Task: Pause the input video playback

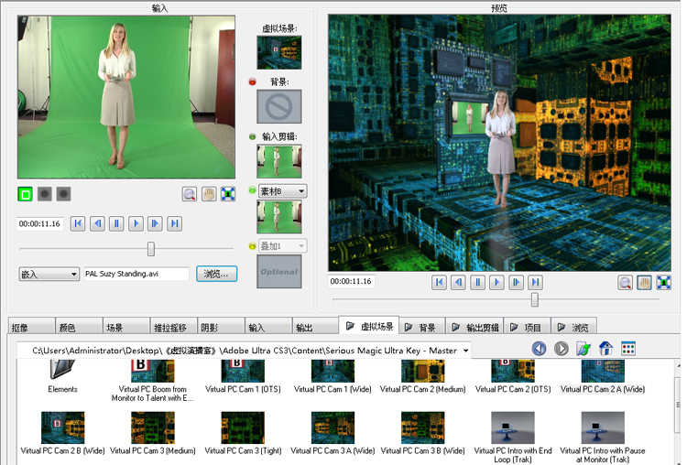Action: coord(116,223)
